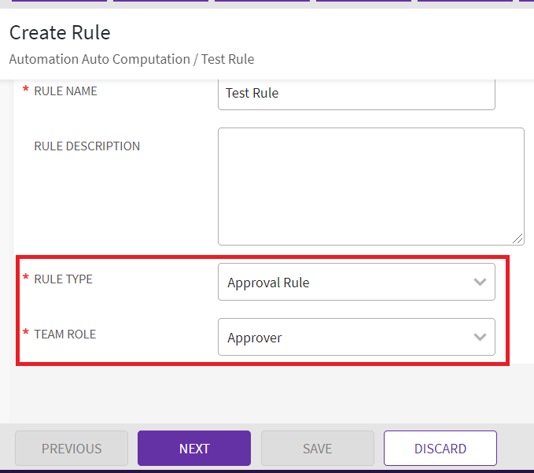
Task: Focus the Rule Name field containing Test Rule
Action: pos(355,93)
